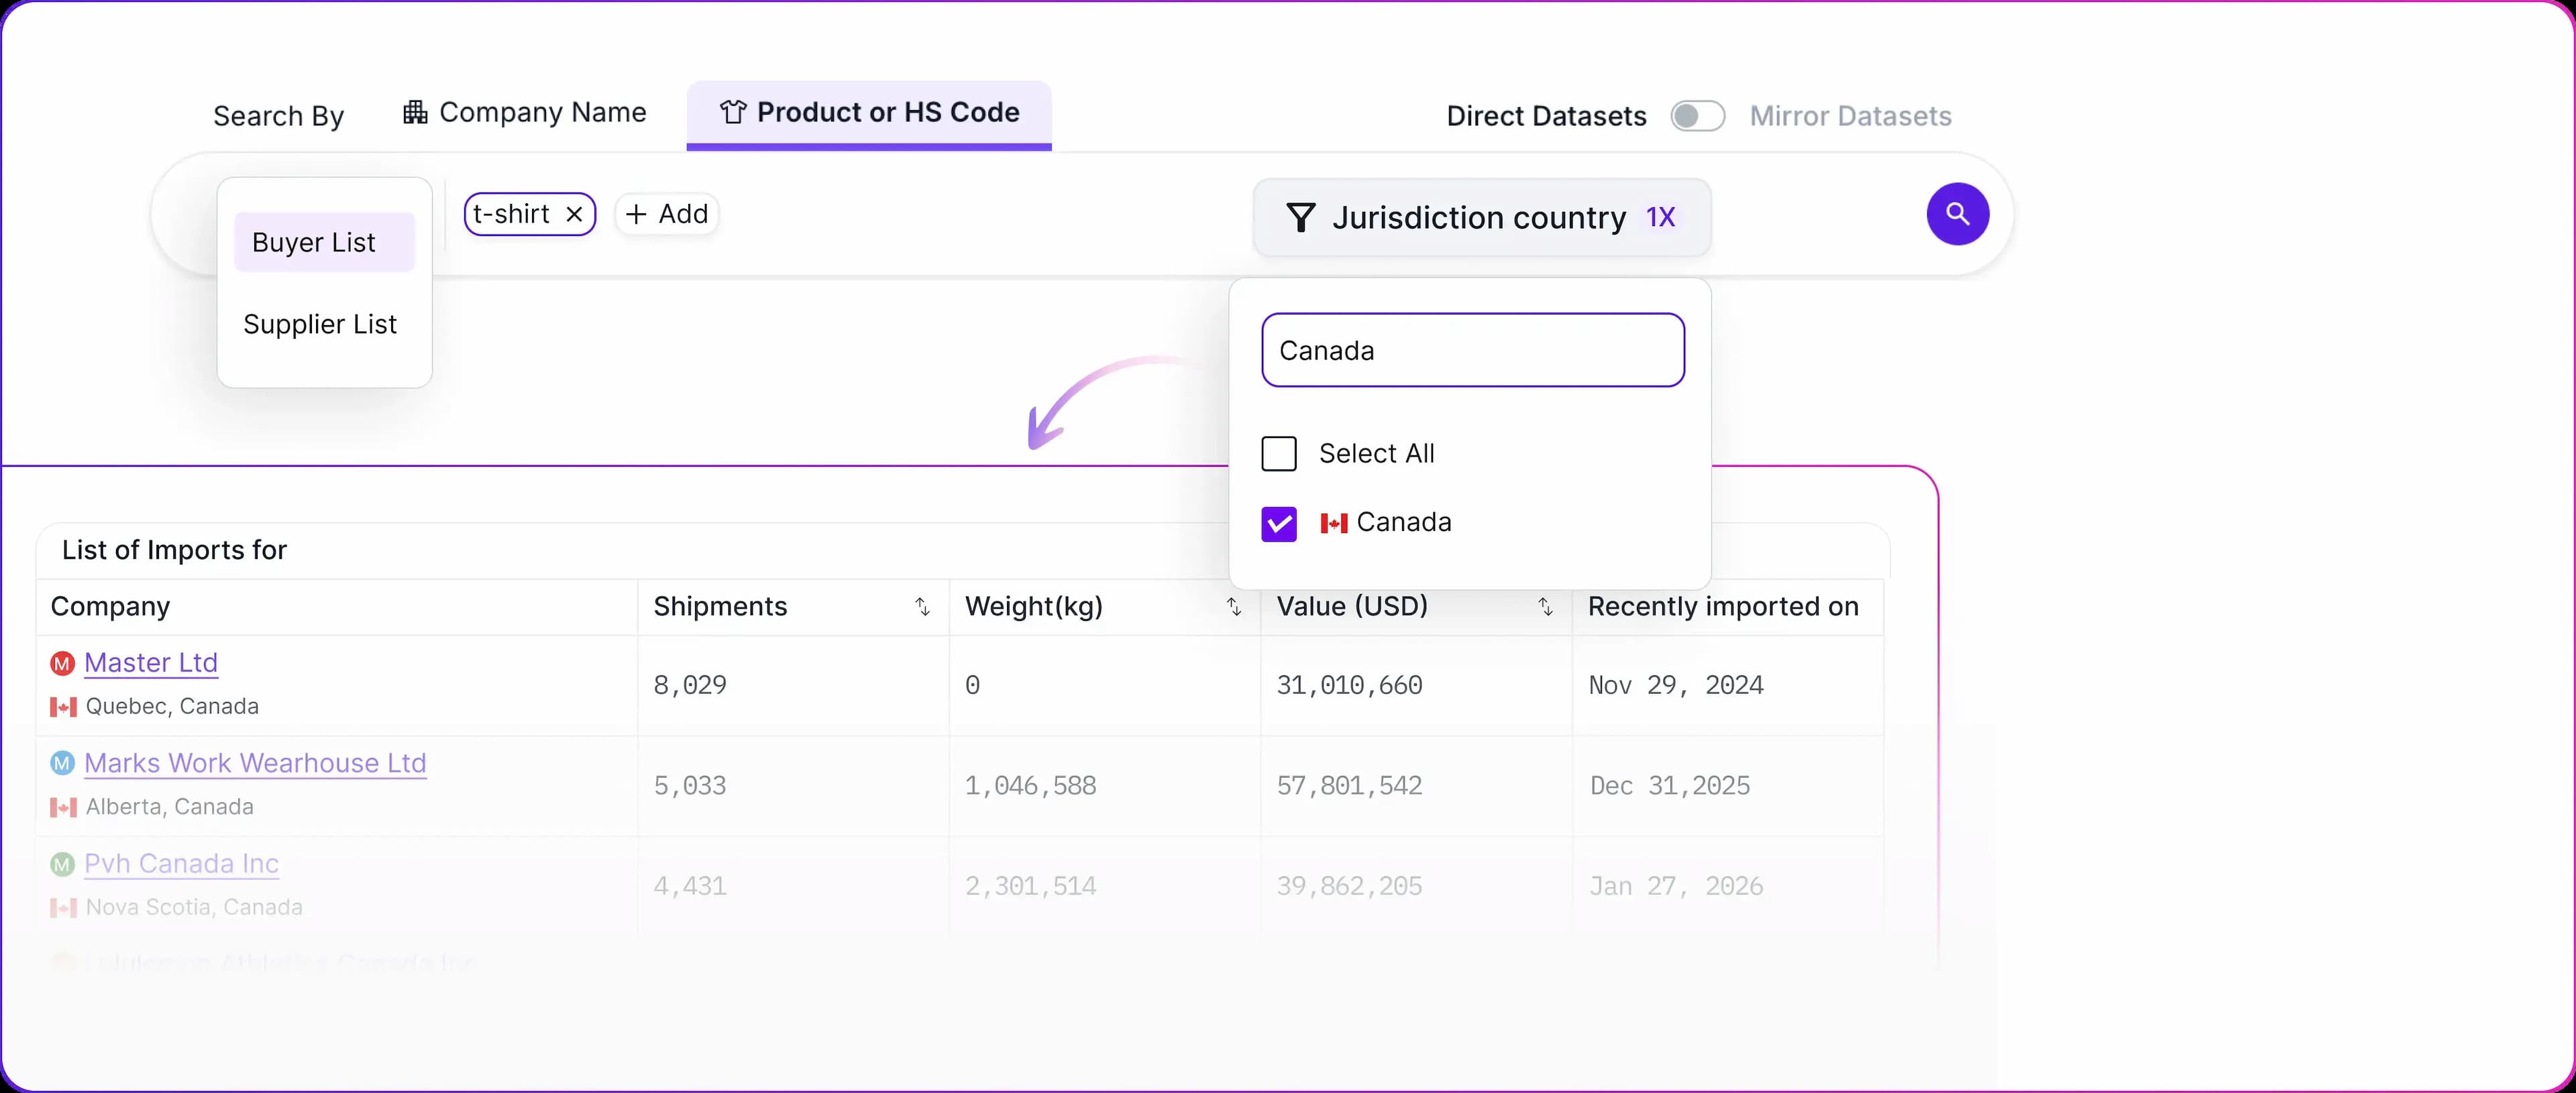Viewport: 2576px width, 1093px height.
Task: Sort by Value (USD) arrows
Action: pyautogui.click(x=1545, y=607)
